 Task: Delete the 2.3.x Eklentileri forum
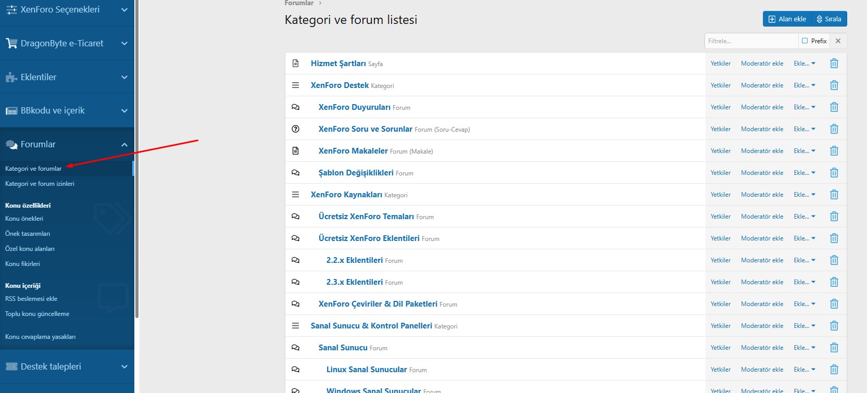click(834, 282)
